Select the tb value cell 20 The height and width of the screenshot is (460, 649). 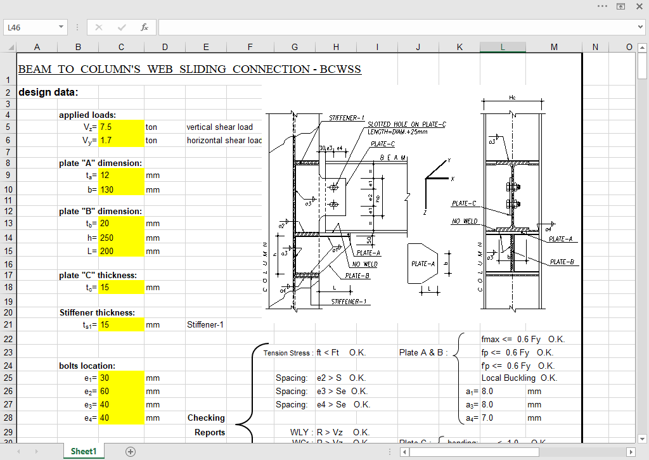click(121, 224)
